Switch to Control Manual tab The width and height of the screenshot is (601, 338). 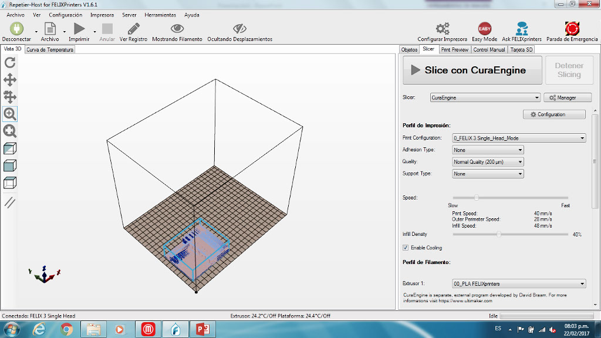coord(489,50)
